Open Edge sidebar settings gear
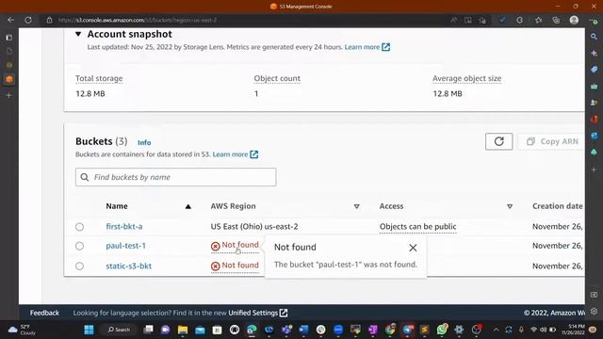This screenshot has width=603, height=339. (594, 312)
